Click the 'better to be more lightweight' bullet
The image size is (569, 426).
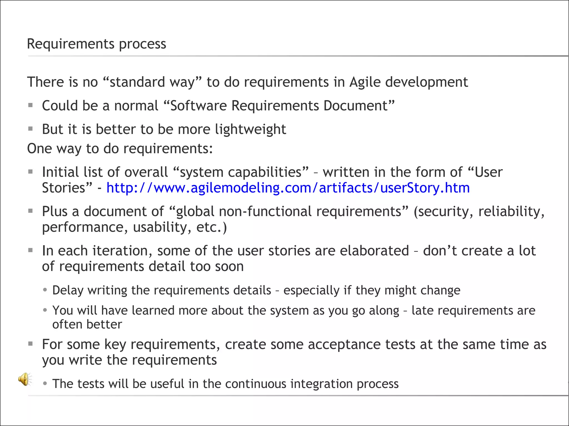point(164,129)
